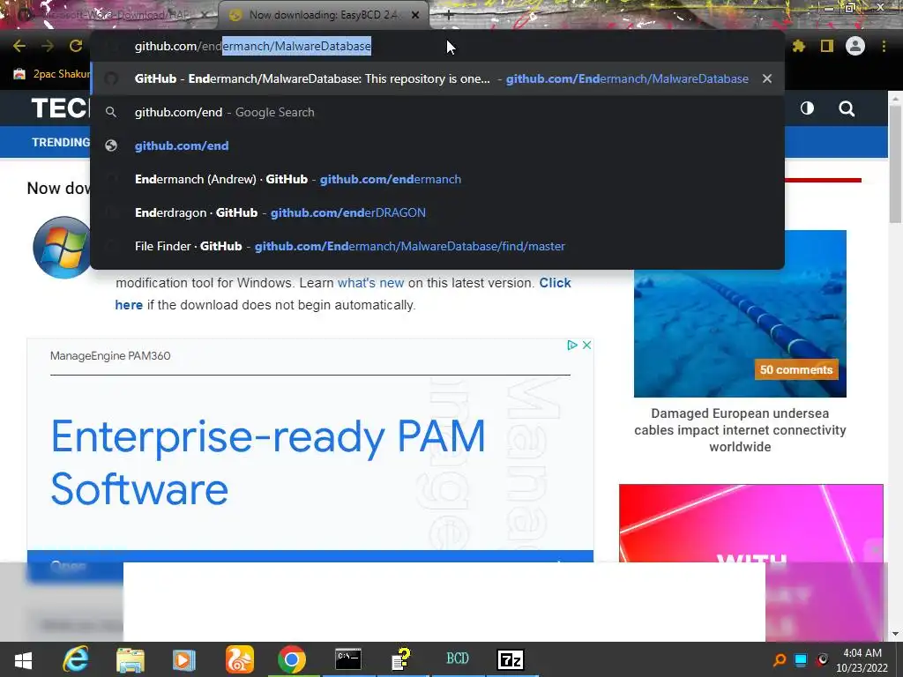
Task: Select the Enderdragon GitHub suggestion
Action: point(437,212)
